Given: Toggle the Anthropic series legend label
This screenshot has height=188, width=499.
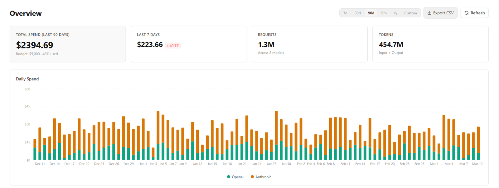Looking at the screenshot, I should coord(263,177).
